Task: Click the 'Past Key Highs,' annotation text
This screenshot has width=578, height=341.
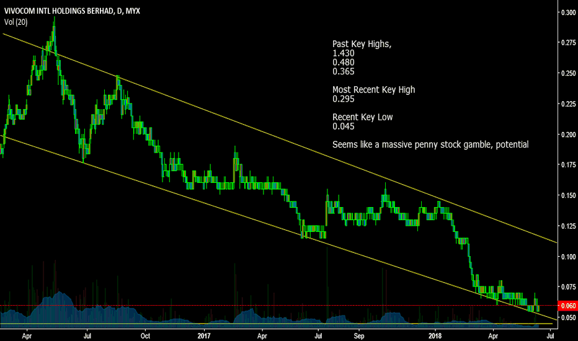Action: click(362, 44)
